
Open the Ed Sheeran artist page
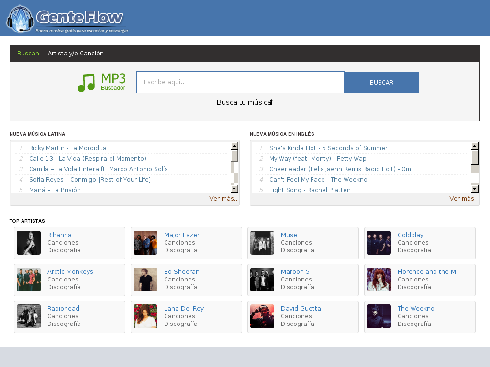pos(182,271)
